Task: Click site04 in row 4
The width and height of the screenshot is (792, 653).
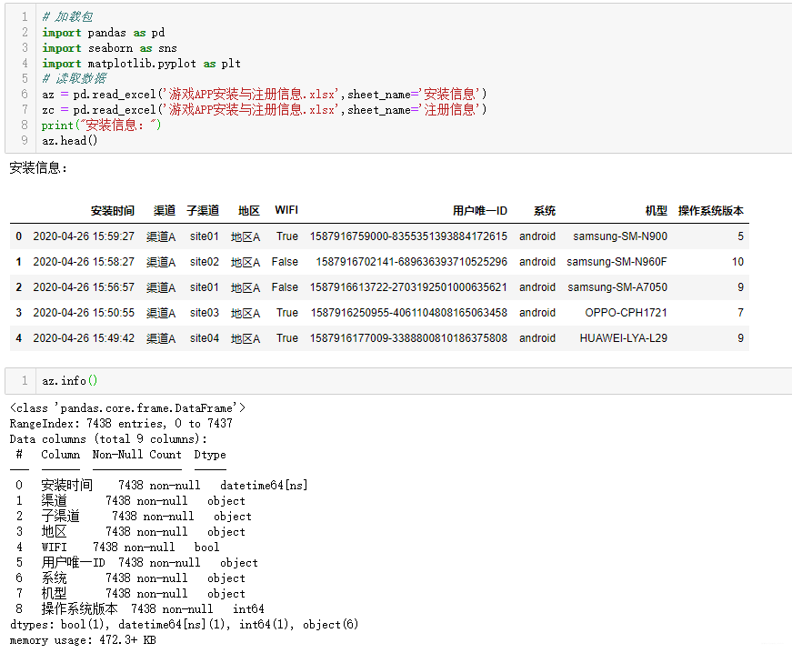Action: pos(204,338)
